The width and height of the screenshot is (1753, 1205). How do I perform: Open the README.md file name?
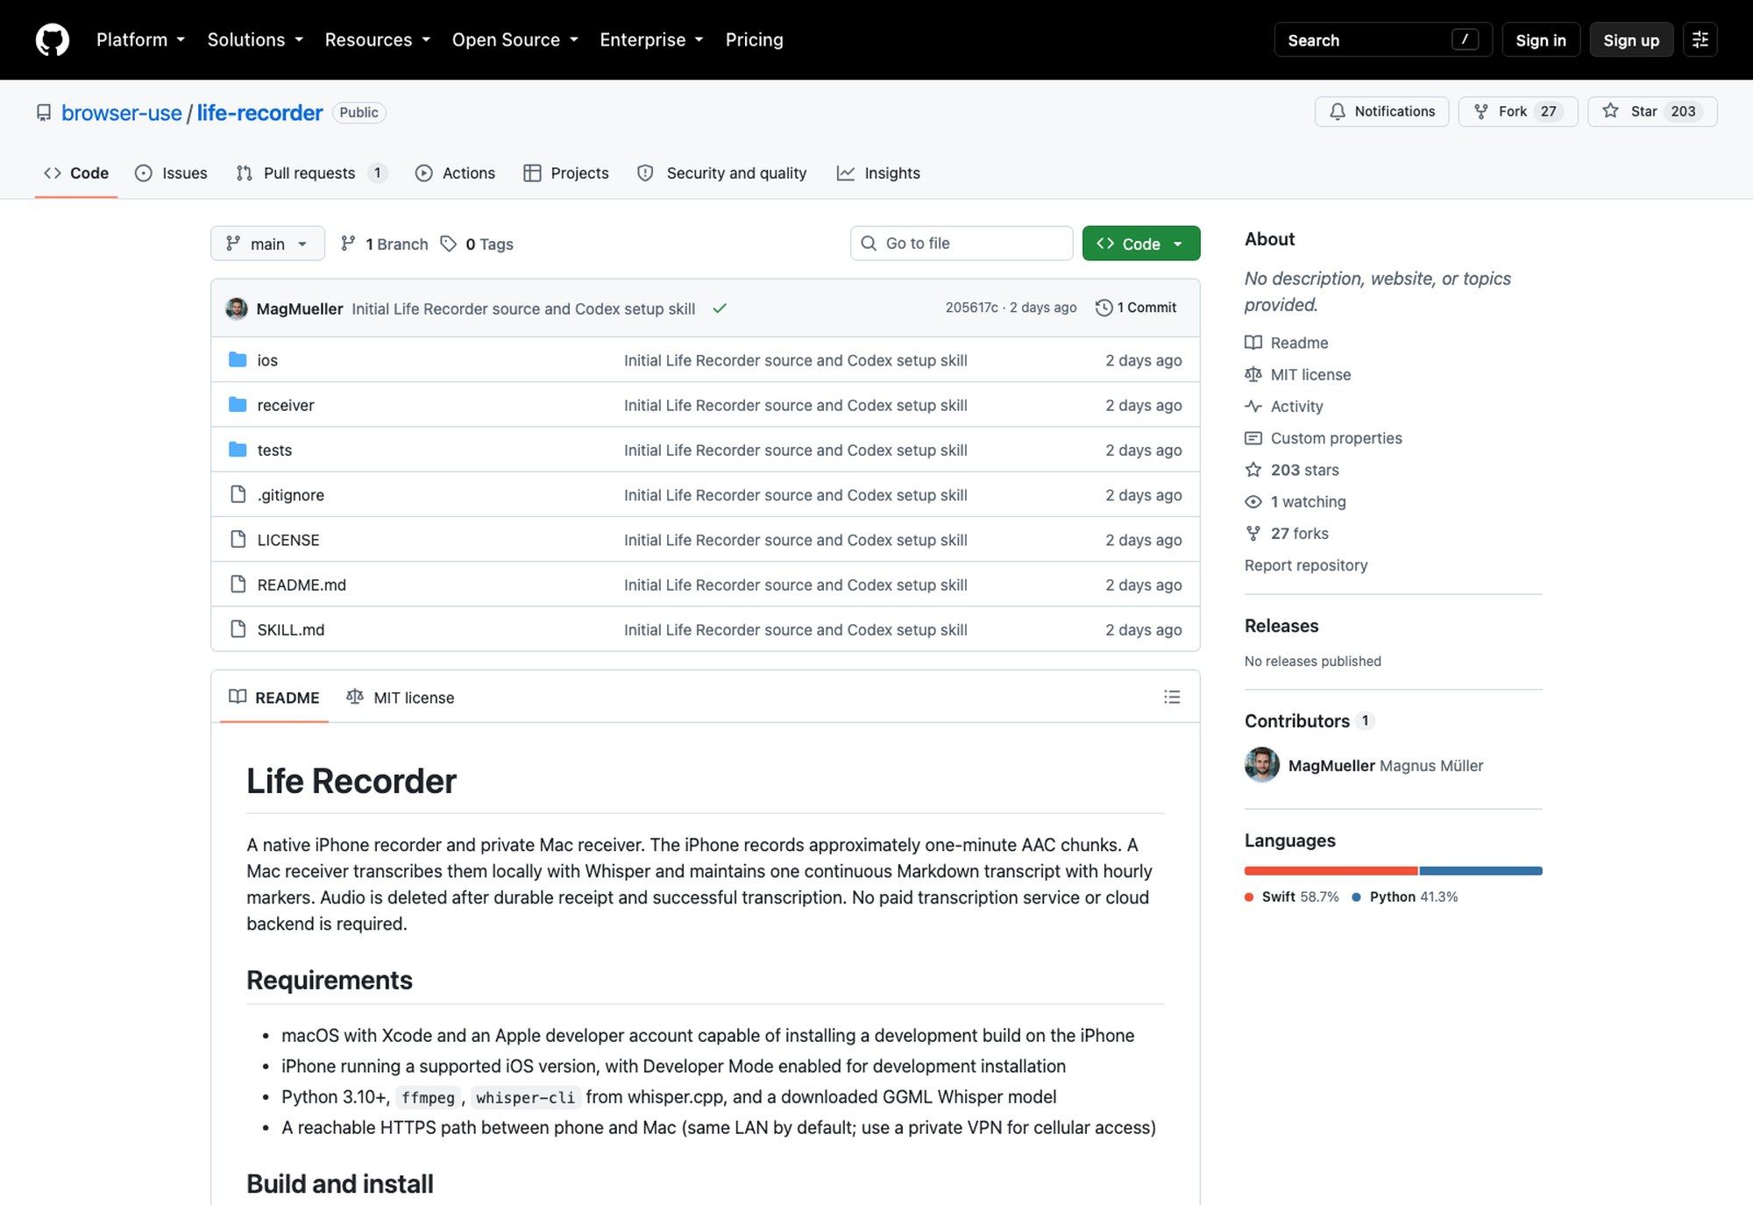[302, 585]
